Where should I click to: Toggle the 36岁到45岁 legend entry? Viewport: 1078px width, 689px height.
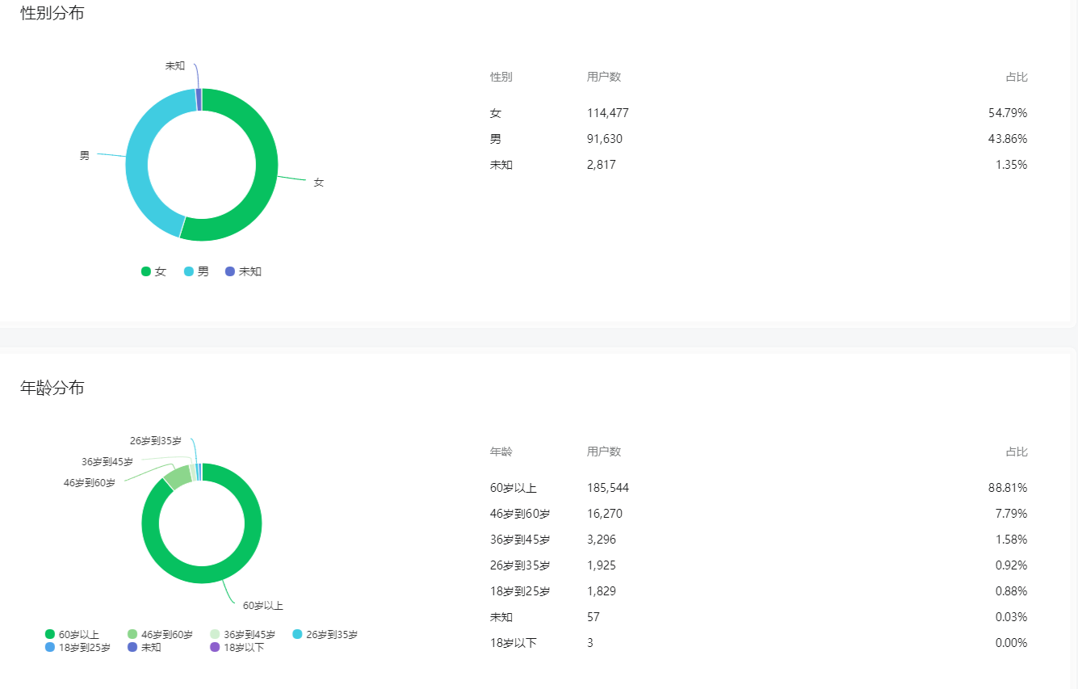click(242, 634)
